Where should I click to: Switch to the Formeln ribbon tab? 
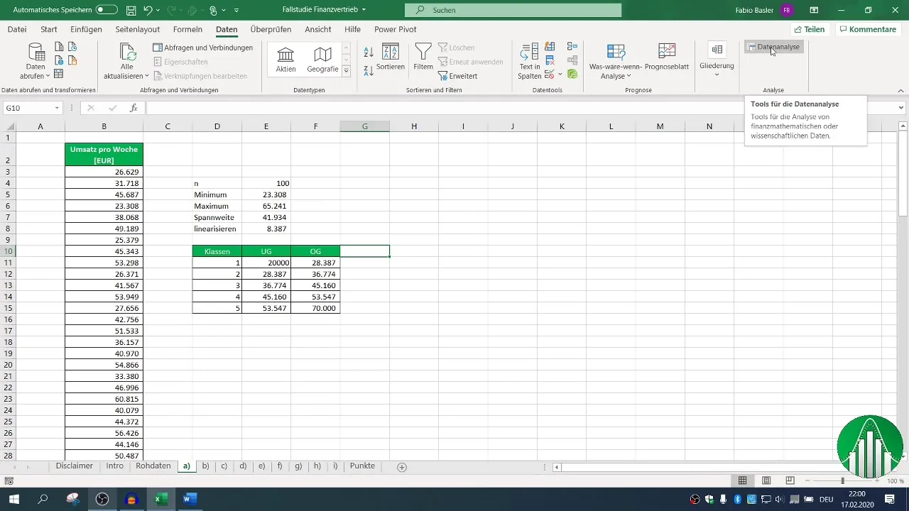[x=187, y=30]
